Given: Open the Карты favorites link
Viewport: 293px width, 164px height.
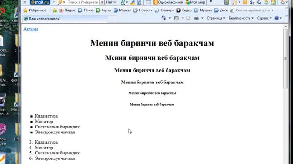Looking at the screenshot, I should 103,10.
